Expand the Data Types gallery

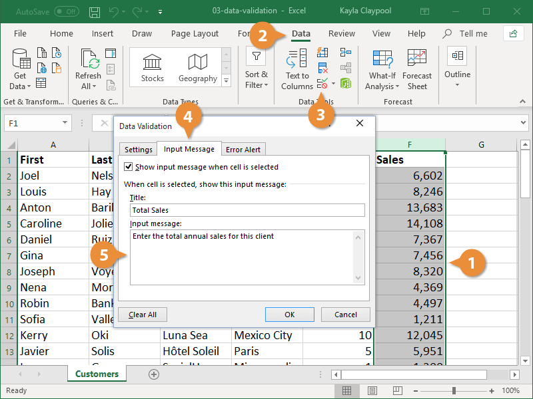tap(226, 80)
